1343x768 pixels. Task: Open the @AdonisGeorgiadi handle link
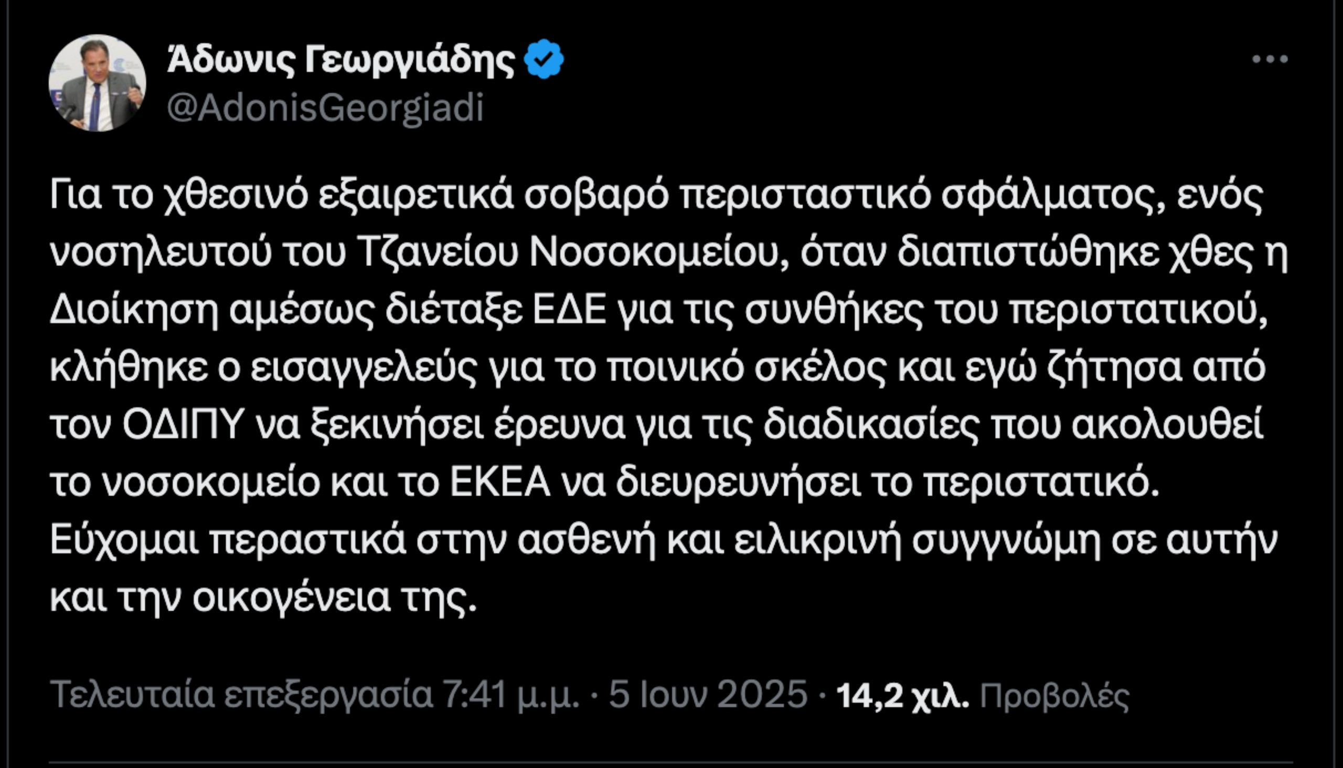tap(325, 108)
